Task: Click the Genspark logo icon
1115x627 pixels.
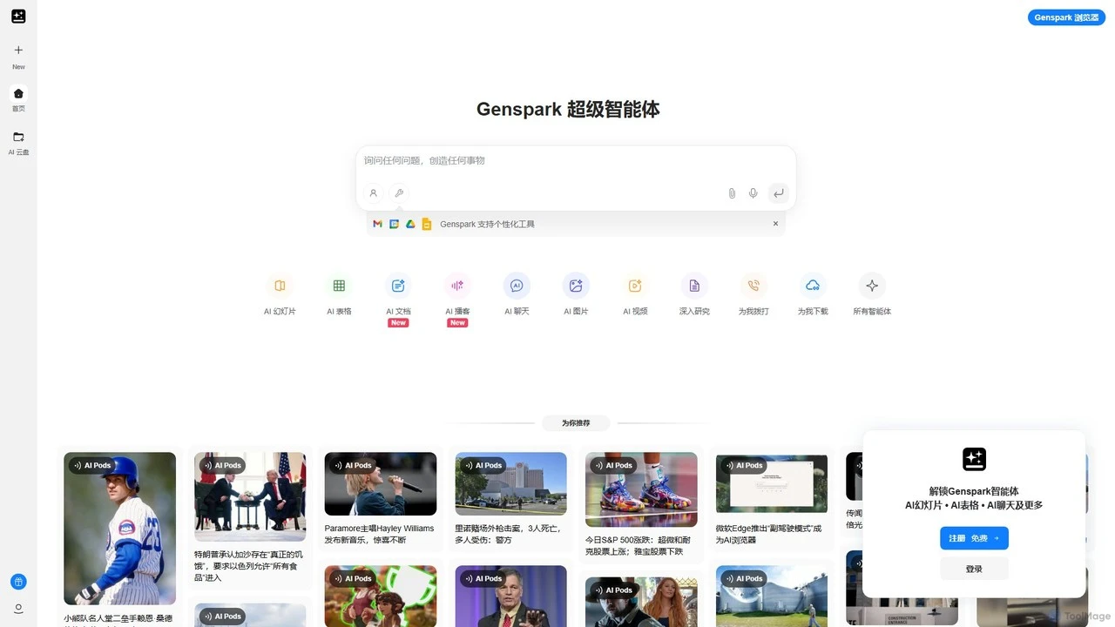Action: (x=18, y=17)
